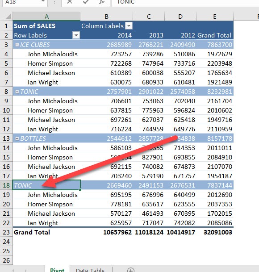Viewport: 259px width, 272px height.
Task: Open the Column Labels filter dropdown
Action: point(129,26)
